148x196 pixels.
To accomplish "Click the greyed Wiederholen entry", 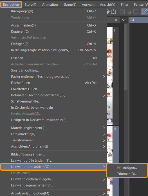I will [53, 17].
